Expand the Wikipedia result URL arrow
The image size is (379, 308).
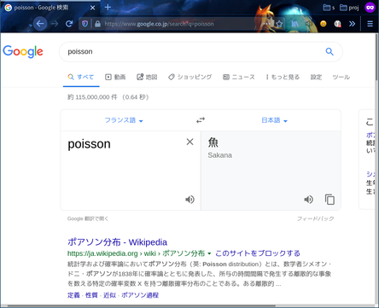pyautogui.click(x=209, y=253)
